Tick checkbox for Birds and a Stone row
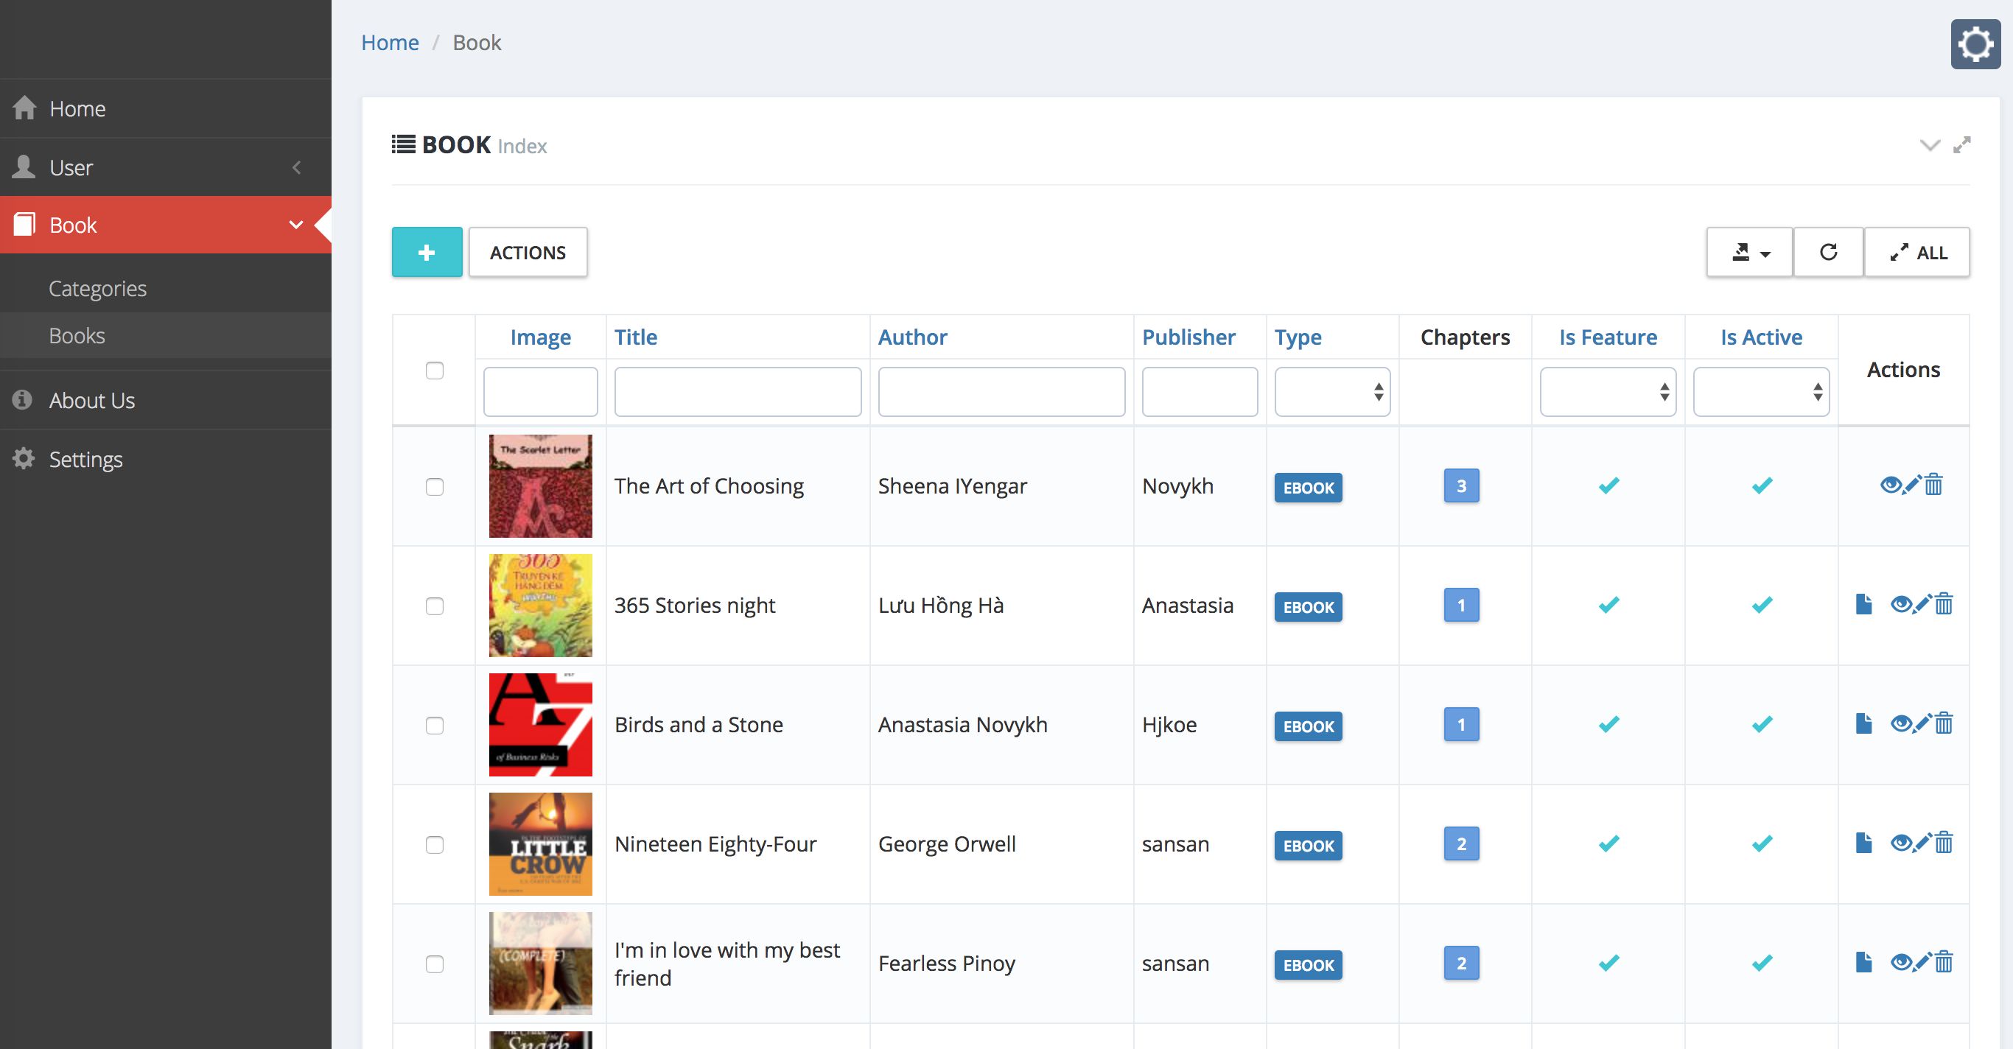This screenshot has width=2013, height=1049. pyautogui.click(x=435, y=726)
